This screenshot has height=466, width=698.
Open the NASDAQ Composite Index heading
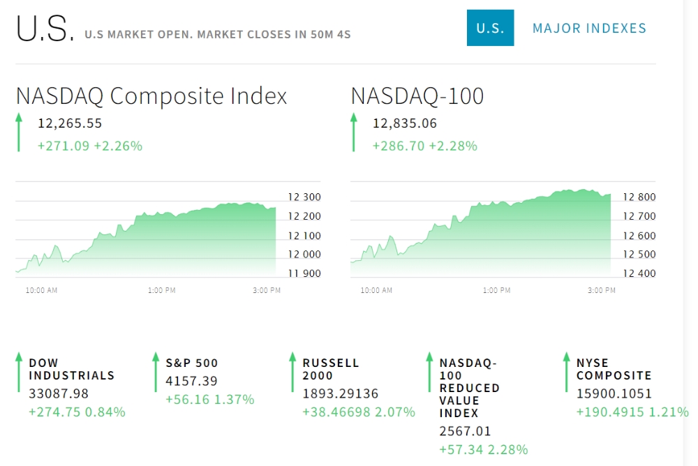coord(151,96)
